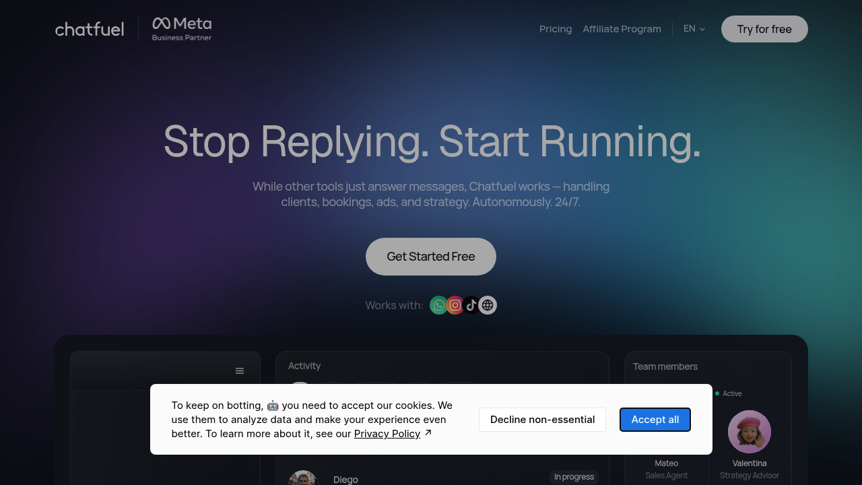862x485 pixels.
Task: Go to Affiliate Program
Action: [622, 29]
